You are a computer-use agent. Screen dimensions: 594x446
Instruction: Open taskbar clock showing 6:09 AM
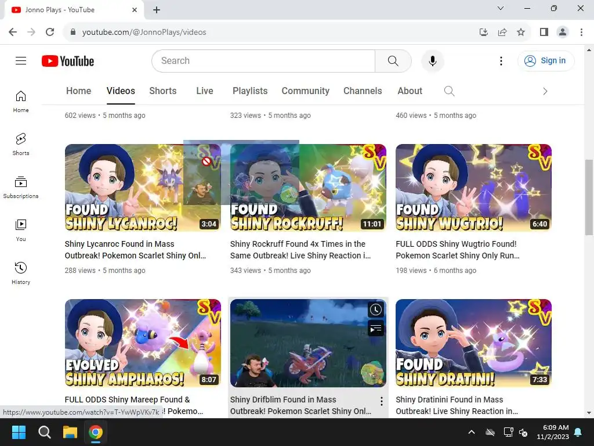click(x=553, y=432)
